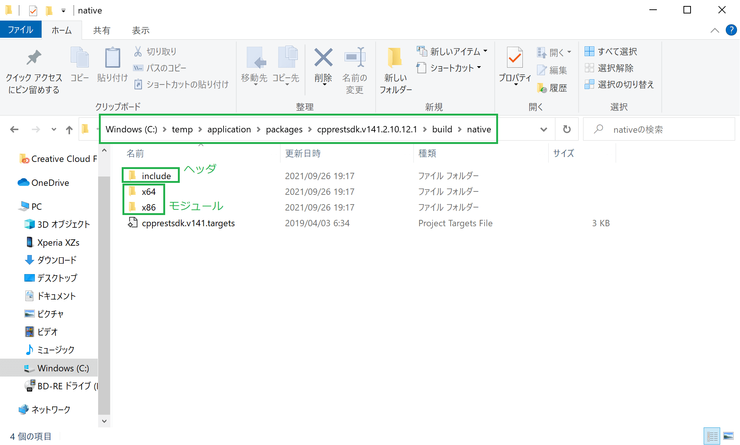
Task: Select all items using すべて選択
Action: pos(589,51)
